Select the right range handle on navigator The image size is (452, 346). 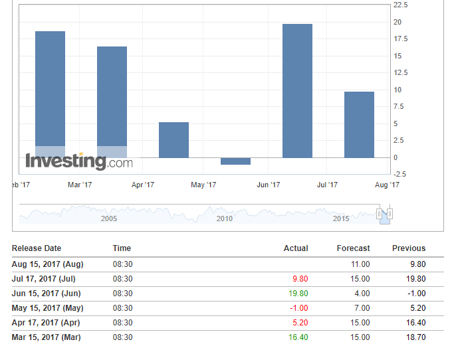point(390,214)
